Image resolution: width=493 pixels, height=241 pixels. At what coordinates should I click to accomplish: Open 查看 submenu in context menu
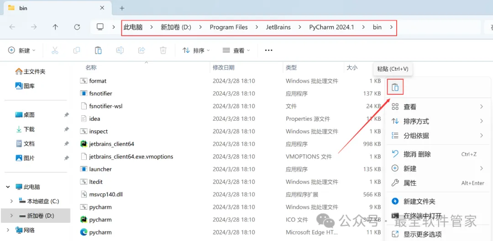point(437,107)
